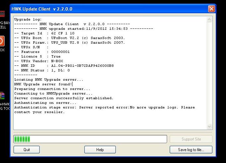Click 'HWK Upgrade server found!' line
Image resolution: width=226 pixels, height=163 pixels.
tap(43, 84)
